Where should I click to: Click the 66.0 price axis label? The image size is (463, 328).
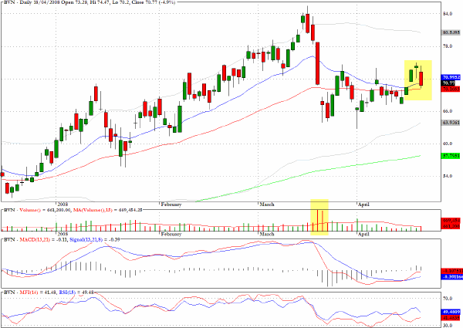[x=448, y=111]
